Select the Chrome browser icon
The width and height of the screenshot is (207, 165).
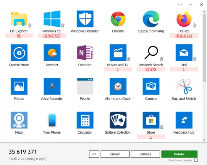118,19
